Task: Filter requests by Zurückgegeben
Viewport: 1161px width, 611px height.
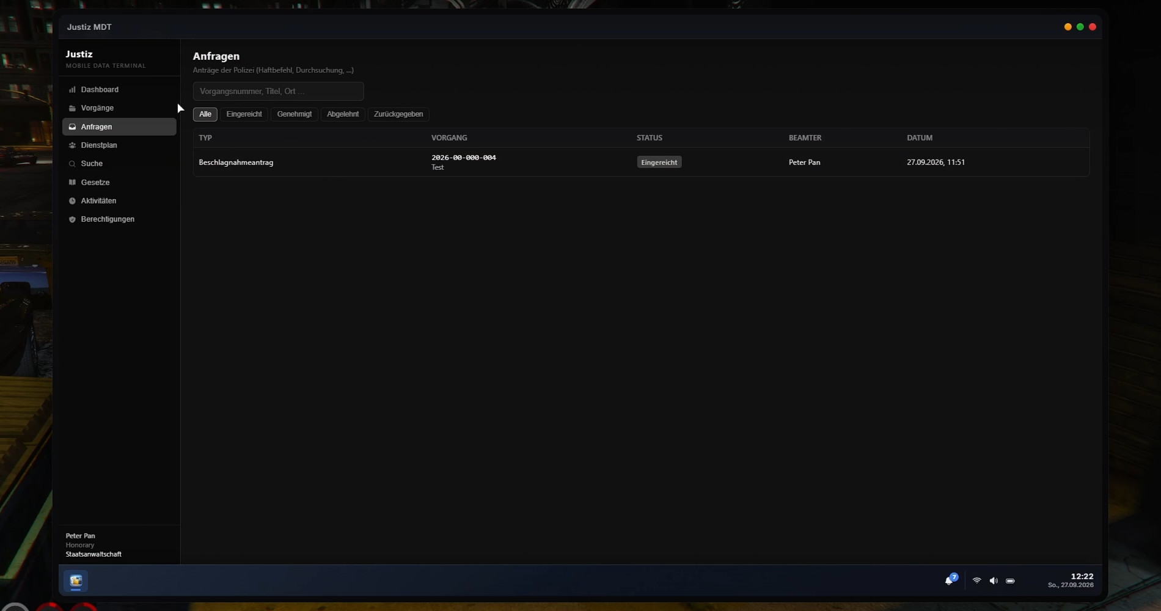Action: point(398,114)
